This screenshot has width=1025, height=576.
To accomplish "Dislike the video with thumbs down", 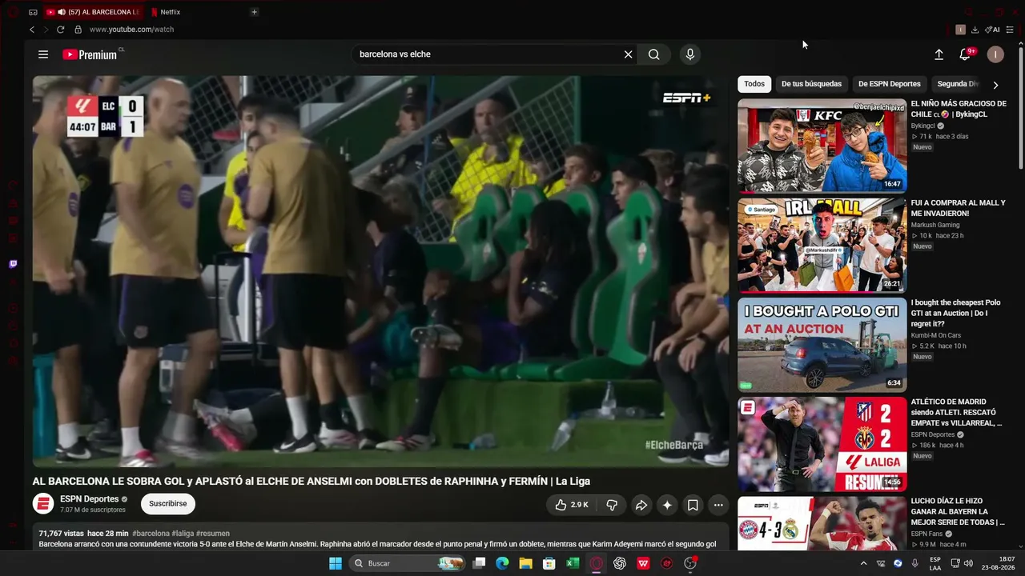I will [x=612, y=505].
